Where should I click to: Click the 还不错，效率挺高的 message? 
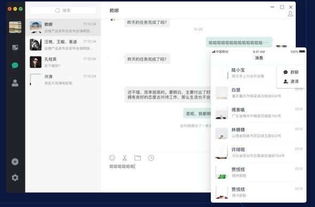click(x=168, y=95)
